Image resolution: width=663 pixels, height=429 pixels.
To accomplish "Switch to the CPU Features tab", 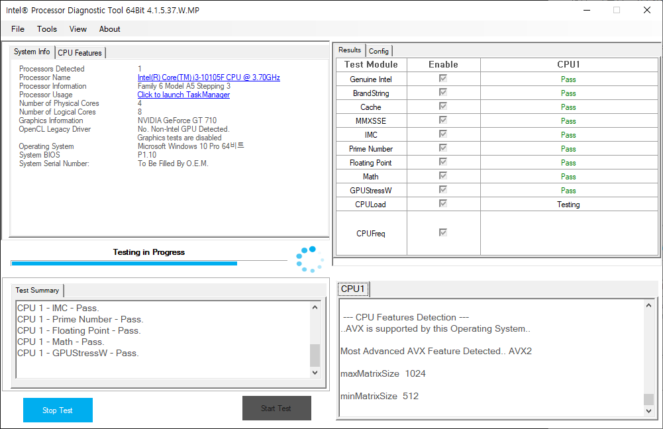I will pyautogui.click(x=79, y=53).
